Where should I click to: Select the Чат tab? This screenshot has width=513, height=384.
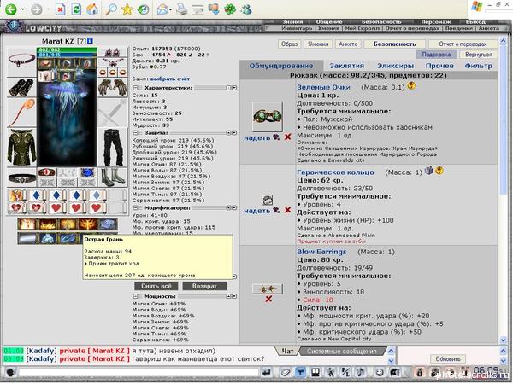tap(287, 352)
